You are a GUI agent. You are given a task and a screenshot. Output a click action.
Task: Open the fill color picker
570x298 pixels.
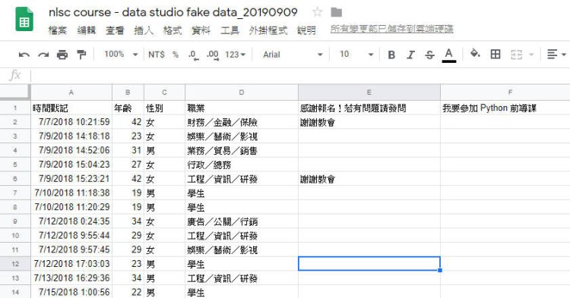click(x=475, y=55)
